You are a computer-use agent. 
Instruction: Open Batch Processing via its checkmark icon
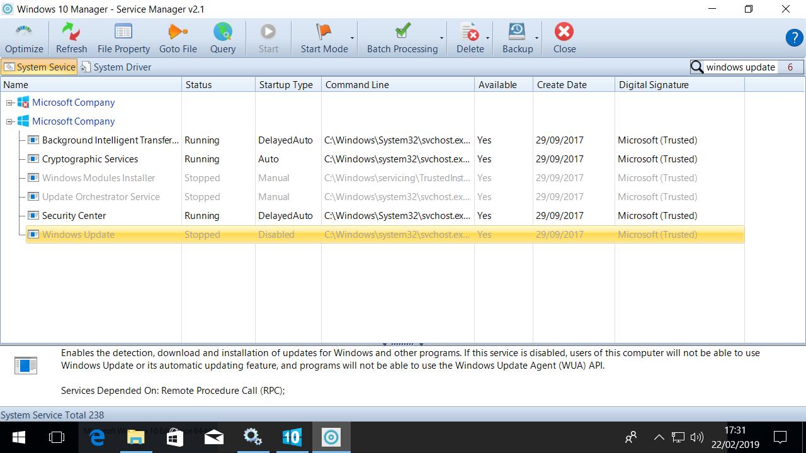(x=402, y=32)
